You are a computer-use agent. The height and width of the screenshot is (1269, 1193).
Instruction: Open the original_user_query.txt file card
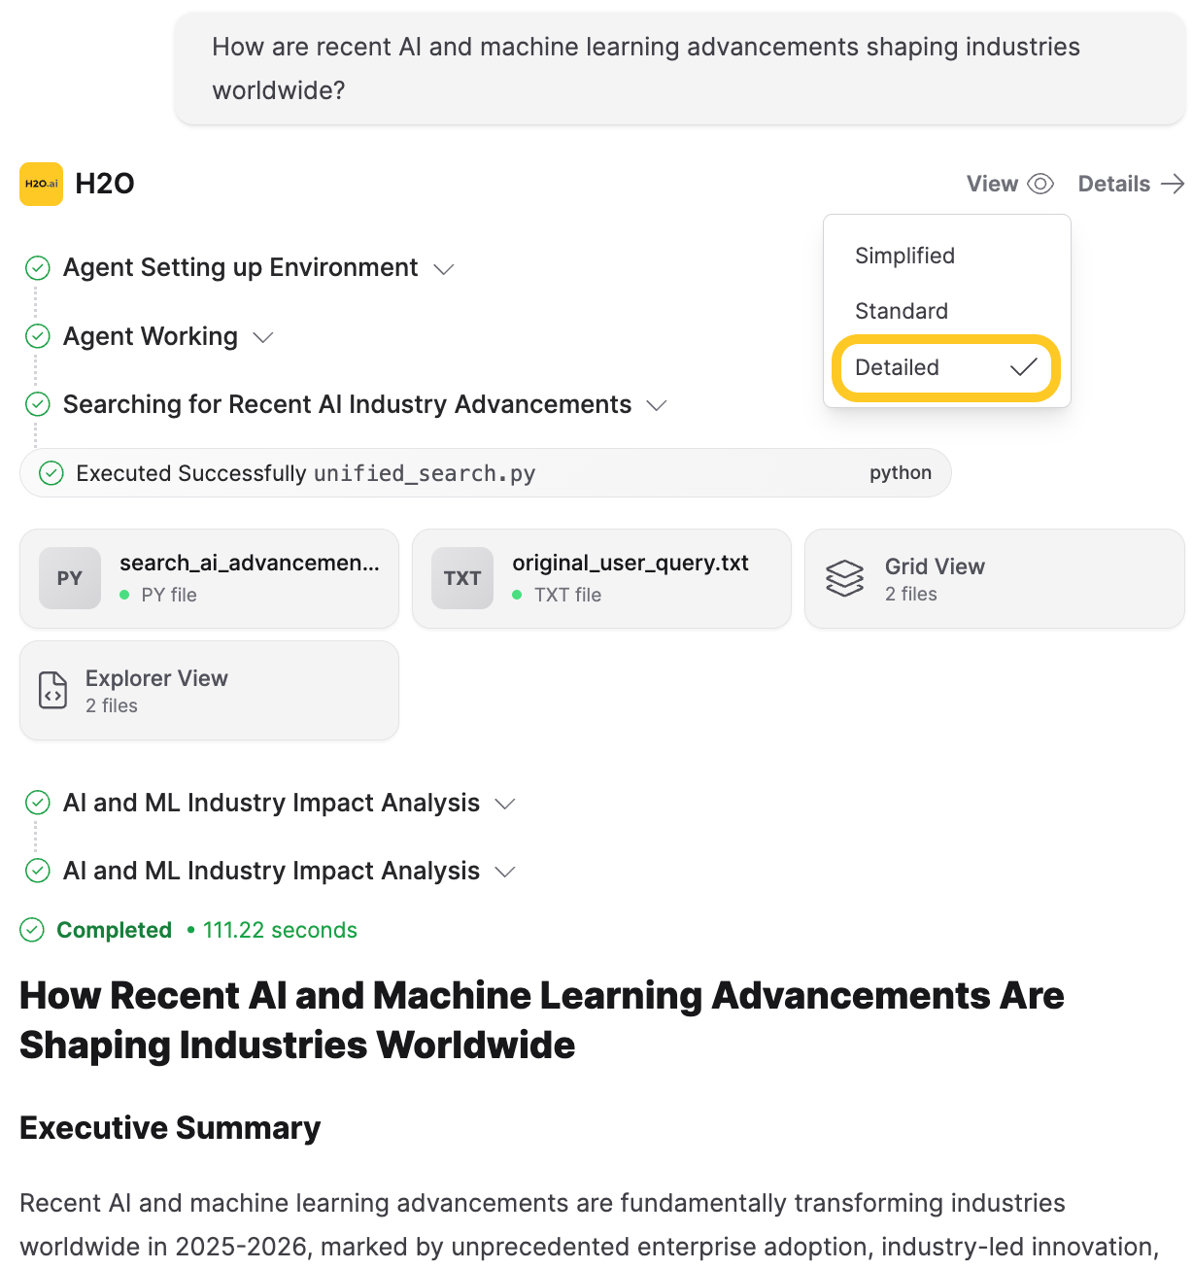click(630, 578)
